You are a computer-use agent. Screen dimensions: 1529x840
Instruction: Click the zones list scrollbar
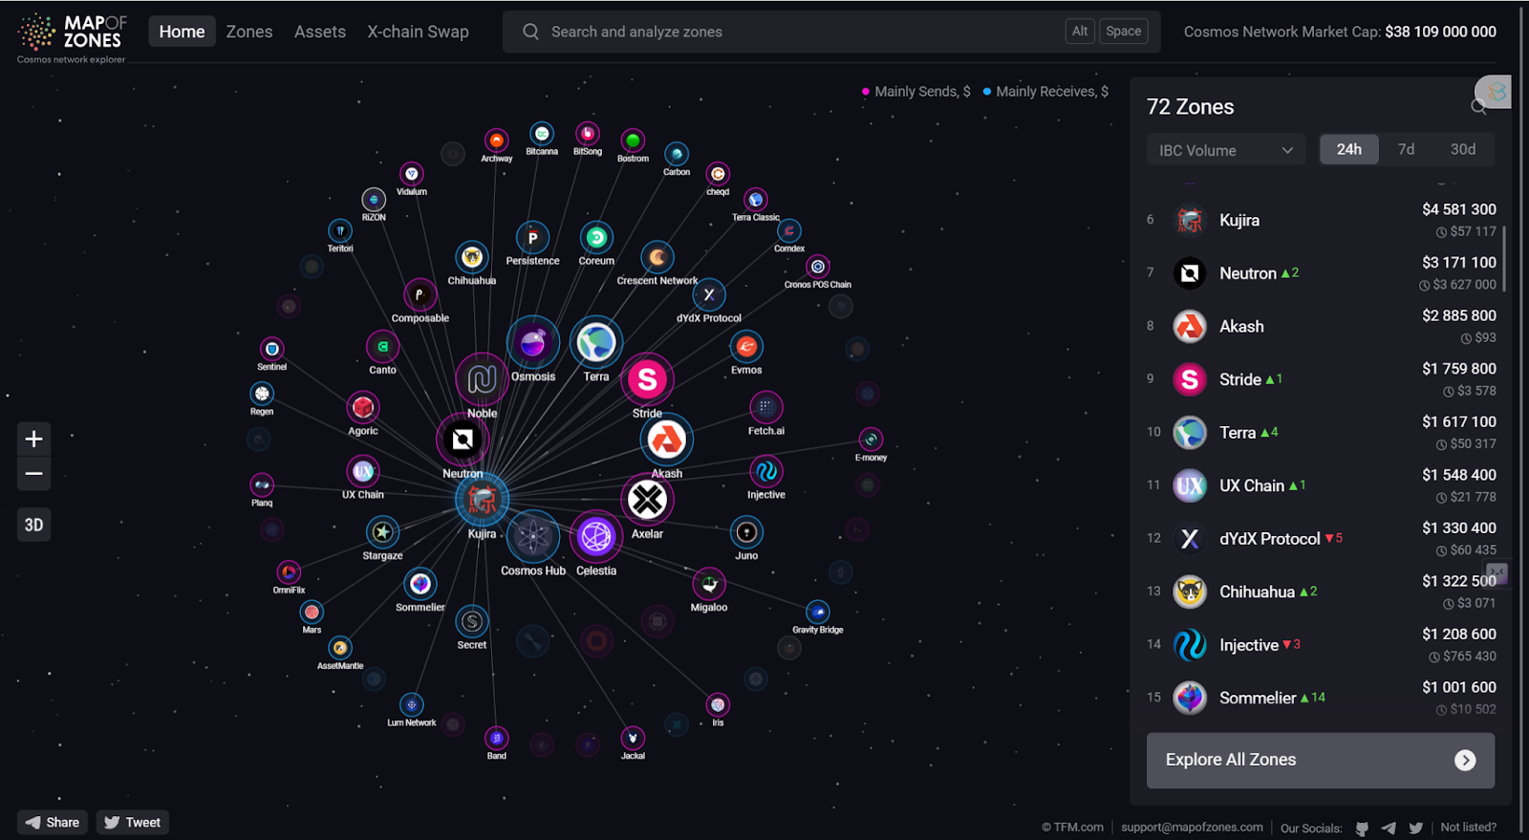(x=1504, y=258)
